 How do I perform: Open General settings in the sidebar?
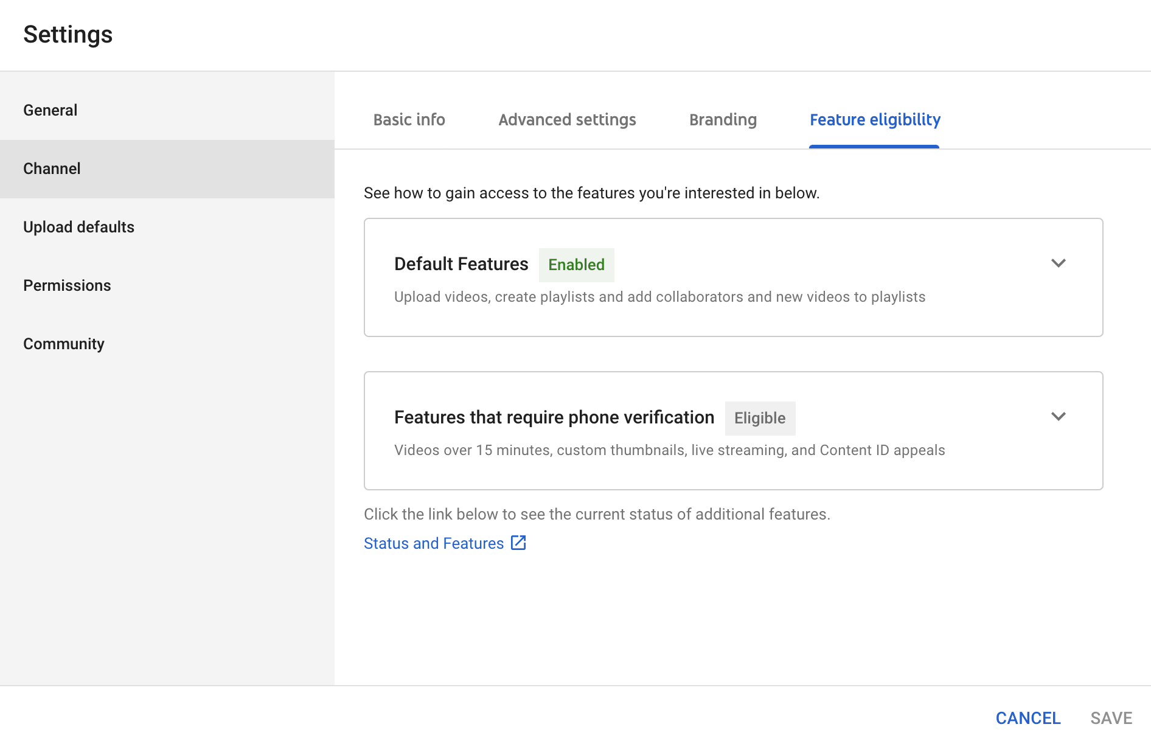point(167,110)
